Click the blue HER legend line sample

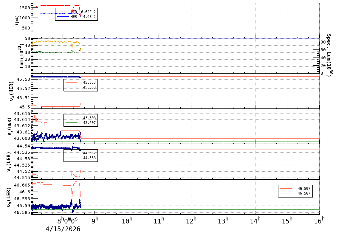63,17
